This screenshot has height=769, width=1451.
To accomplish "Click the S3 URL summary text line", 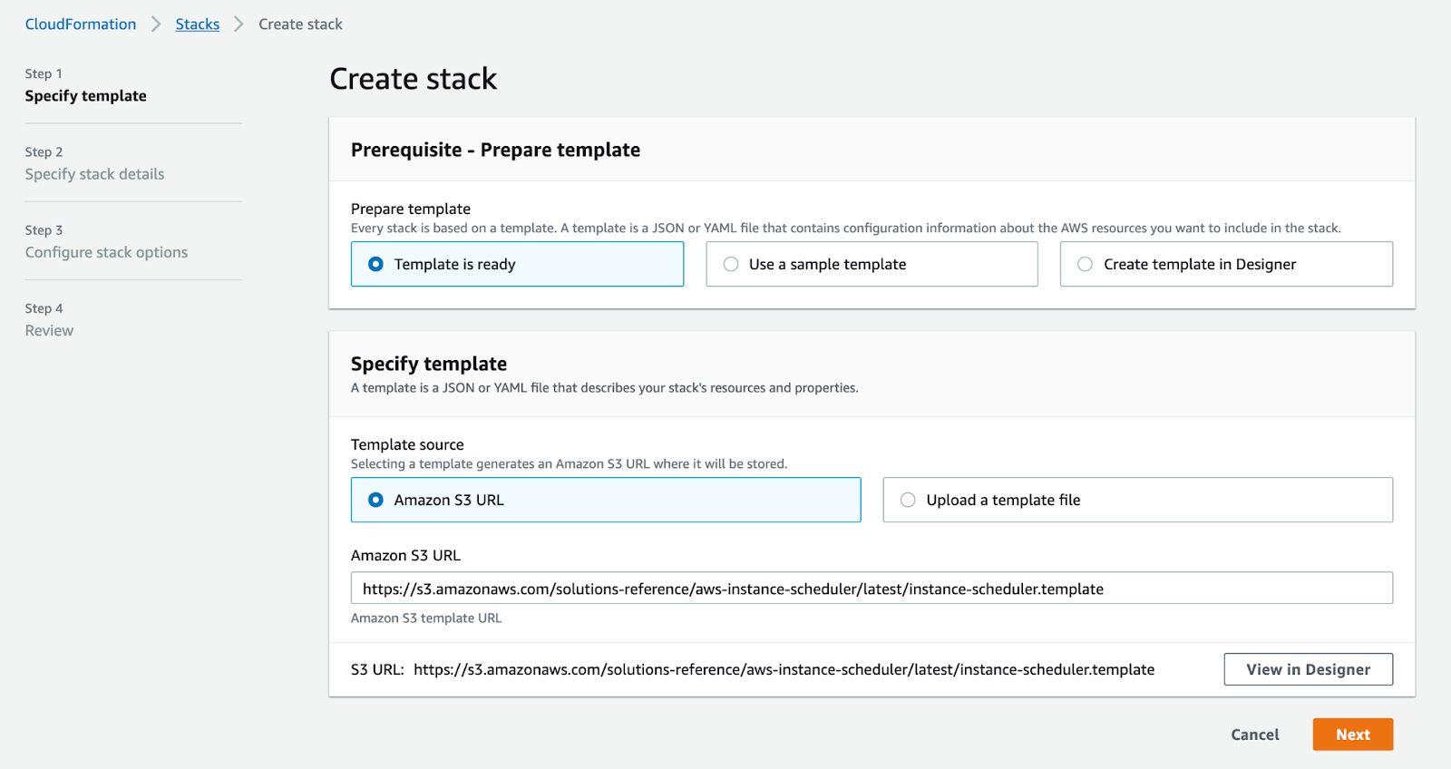I will [753, 669].
